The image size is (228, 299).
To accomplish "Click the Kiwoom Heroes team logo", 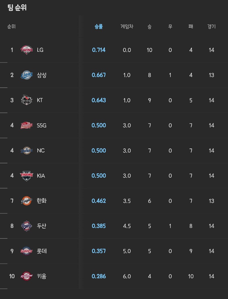I will [27, 276].
